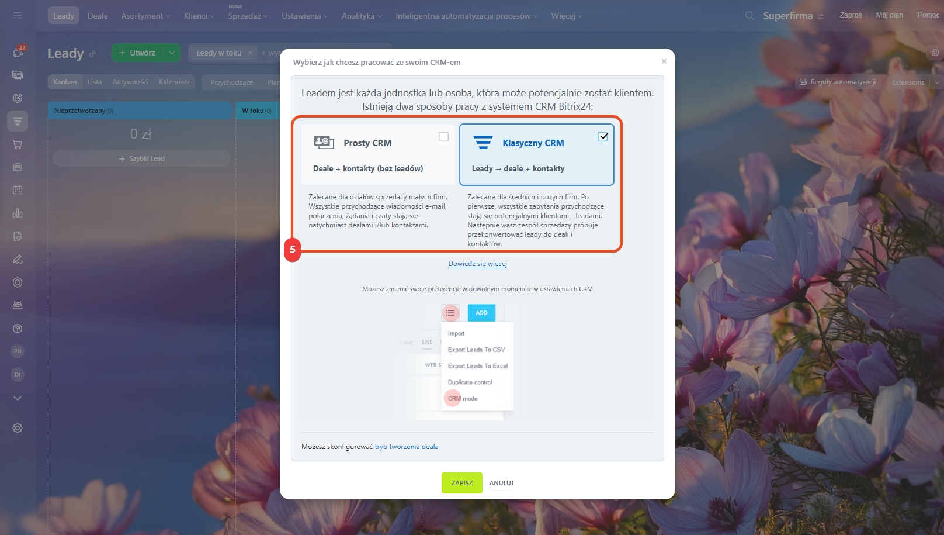Open the analytics bar chart sidebar icon
Image resolution: width=944 pixels, height=535 pixels.
[x=18, y=213]
